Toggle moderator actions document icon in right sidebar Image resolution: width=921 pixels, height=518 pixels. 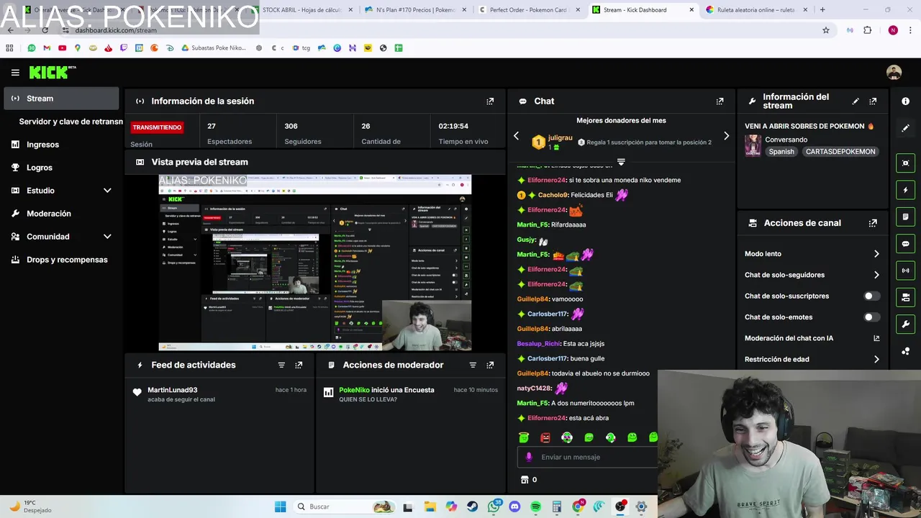[x=905, y=217]
